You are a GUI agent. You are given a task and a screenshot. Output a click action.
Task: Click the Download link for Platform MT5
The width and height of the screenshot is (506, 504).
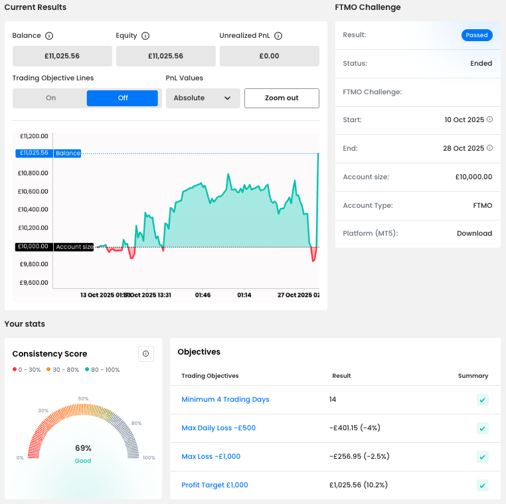[474, 234]
